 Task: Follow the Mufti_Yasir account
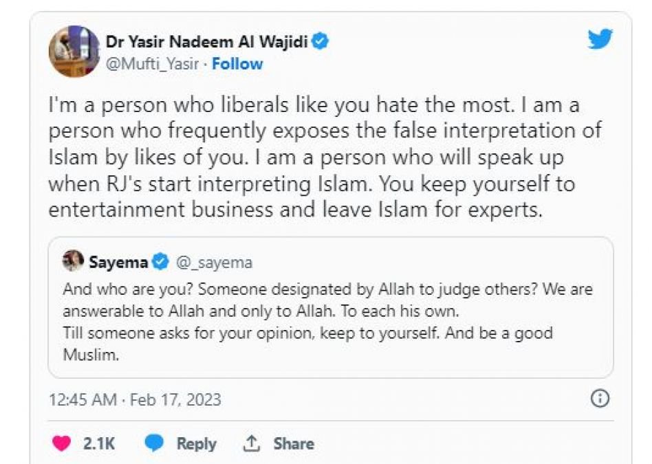coord(237,64)
